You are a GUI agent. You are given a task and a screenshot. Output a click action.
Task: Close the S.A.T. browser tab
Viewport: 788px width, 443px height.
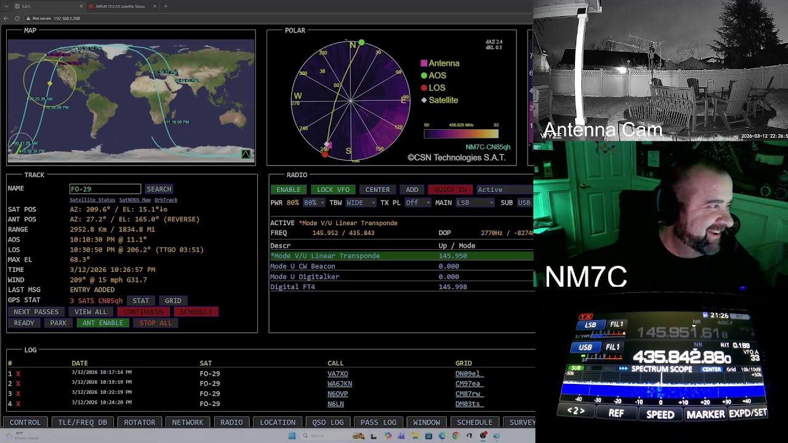(81, 6)
